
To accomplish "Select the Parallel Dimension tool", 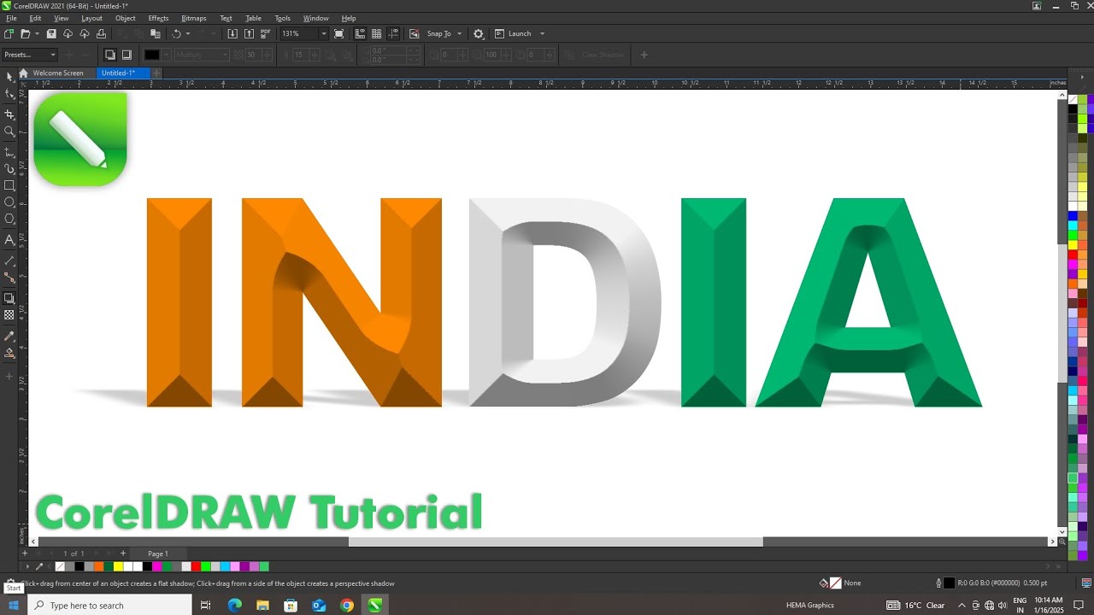I will point(9,261).
